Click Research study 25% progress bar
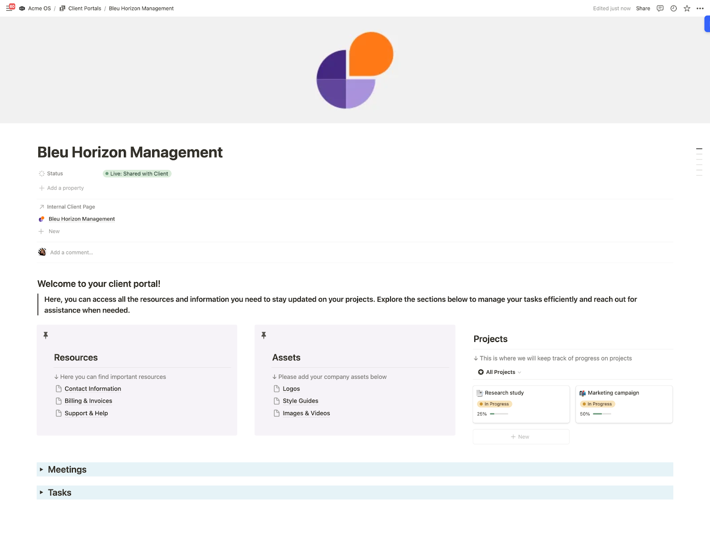The width and height of the screenshot is (710, 550). (x=499, y=414)
